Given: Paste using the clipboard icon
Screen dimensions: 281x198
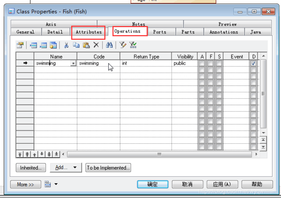Looking at the screenshot, I should [x=86, y=45].
